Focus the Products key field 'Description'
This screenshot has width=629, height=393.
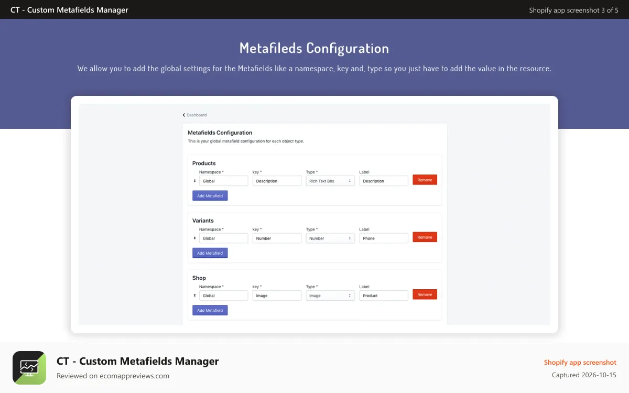click(277, 181)
